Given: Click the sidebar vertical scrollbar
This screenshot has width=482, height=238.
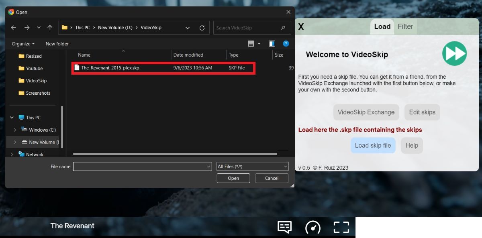Looking at the screenshot, I should 62,126.
